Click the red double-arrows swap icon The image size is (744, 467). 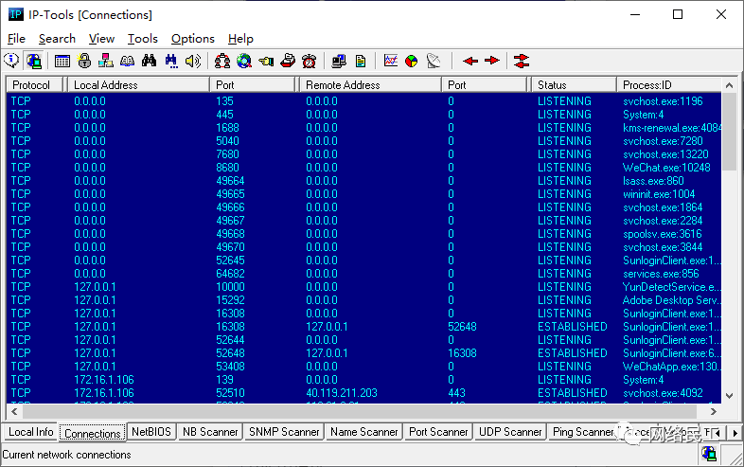(x=521, y=61)
